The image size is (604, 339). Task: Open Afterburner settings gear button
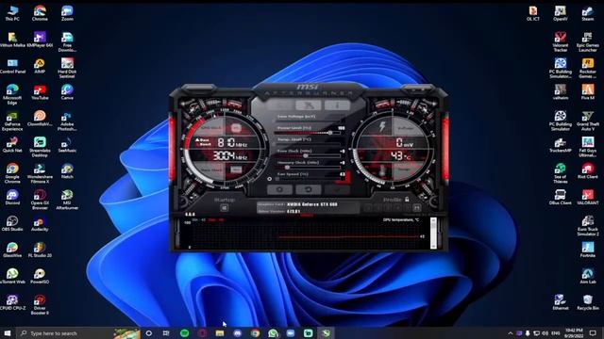click(279, 189)
